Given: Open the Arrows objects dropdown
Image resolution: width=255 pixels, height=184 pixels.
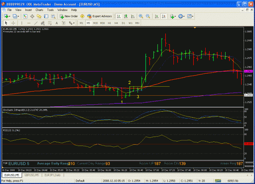Looking at the screenshot, I should (71, 23).
